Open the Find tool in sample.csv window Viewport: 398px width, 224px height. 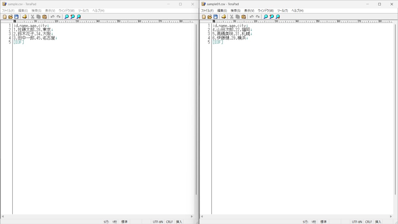tap(67, 17)
